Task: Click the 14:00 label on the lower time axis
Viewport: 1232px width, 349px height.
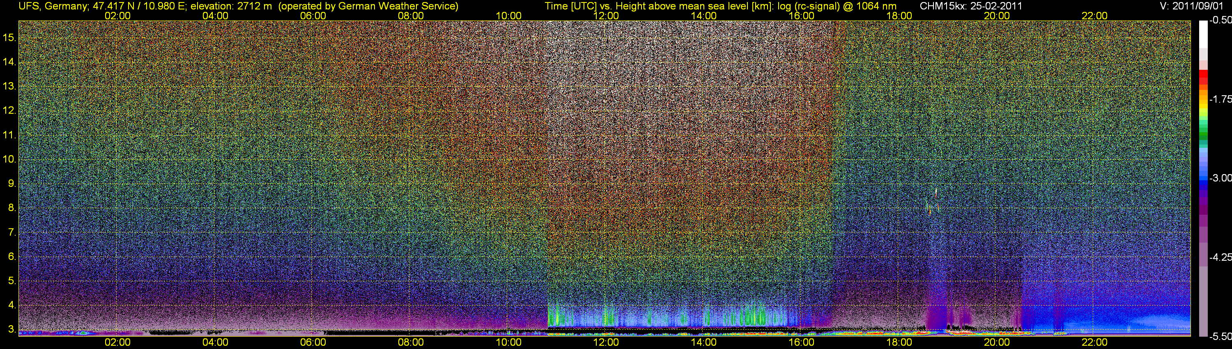Action: tap(704, 342)
